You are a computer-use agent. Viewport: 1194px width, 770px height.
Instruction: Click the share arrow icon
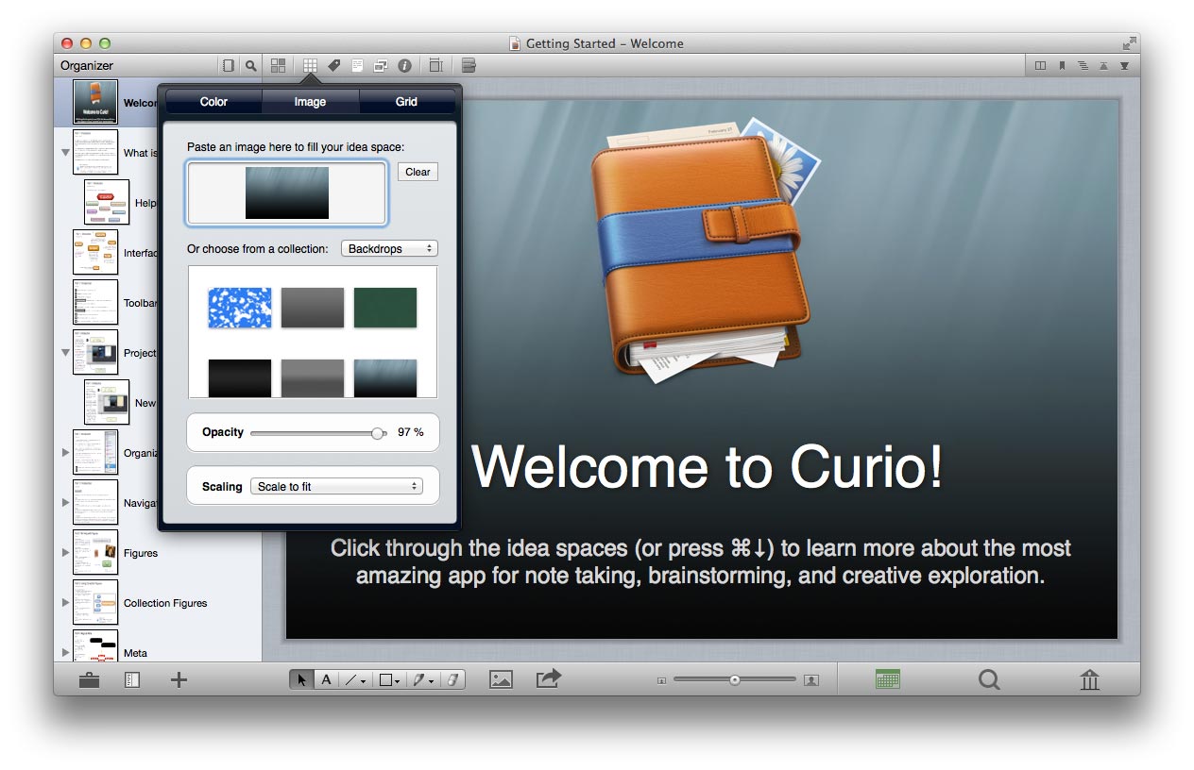pyautogui.click(x=549, y=678)
